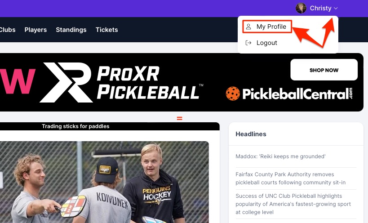This screenshot has width=368, height=223.
Task: Open the Clubs navigation item
Action: (x=8, y=30)
